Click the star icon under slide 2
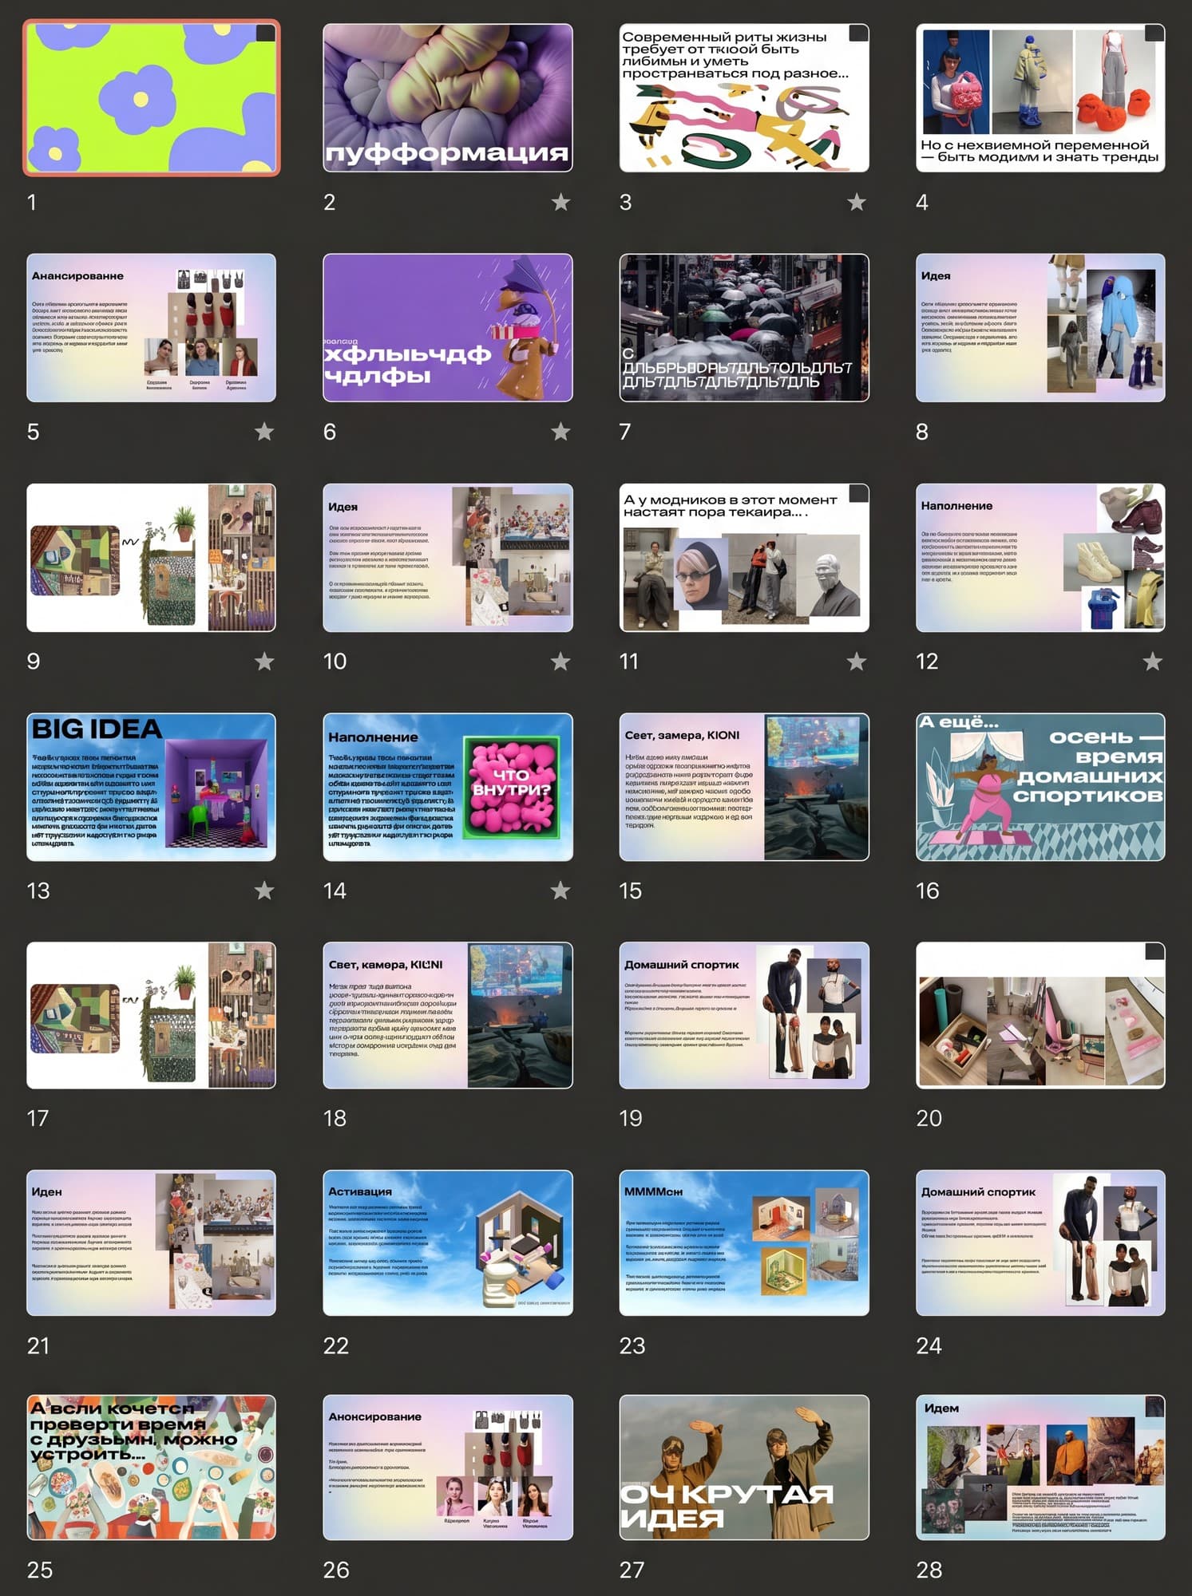This screenshot has width=1192, height=1596. (560, 202)
